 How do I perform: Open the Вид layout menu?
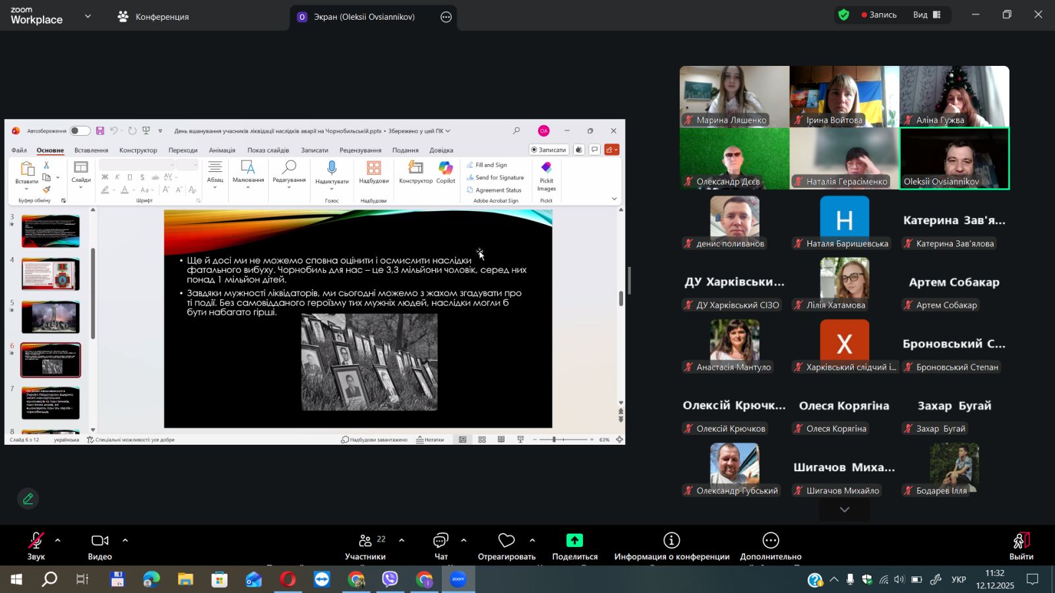[x=926, y=14]
